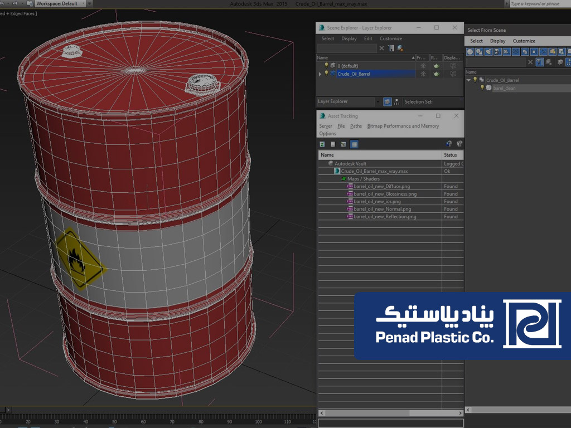571x428 pixels.
Task: Open the Paths menu in Asset Tracking
Action: pos(356,126)
